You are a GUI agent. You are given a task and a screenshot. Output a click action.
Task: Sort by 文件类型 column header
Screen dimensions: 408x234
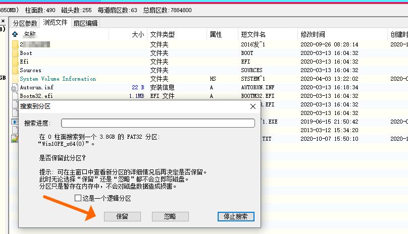[x=163, y=34]
